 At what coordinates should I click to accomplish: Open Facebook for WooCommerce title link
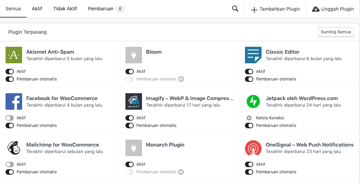coord(62,98)
